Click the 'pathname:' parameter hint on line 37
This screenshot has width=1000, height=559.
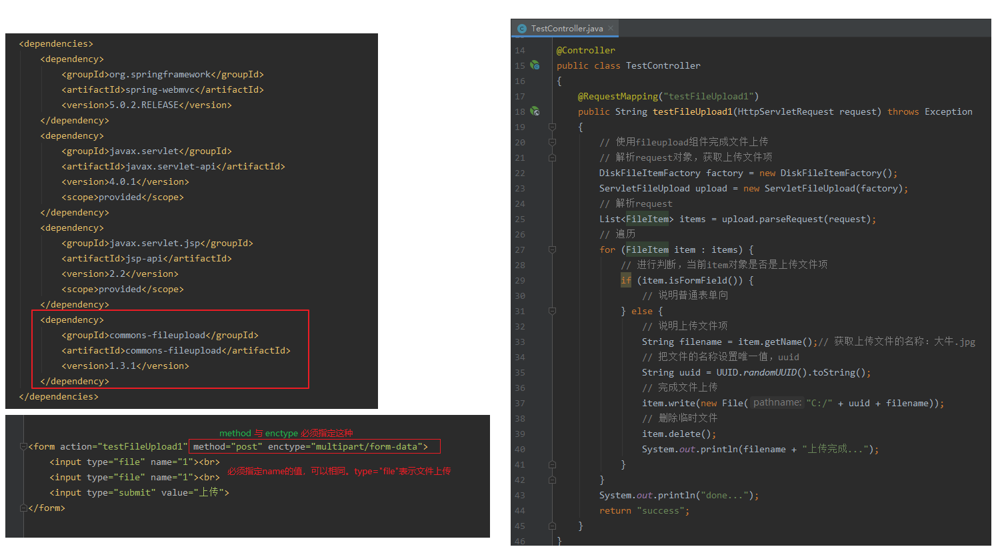point(777,403)
